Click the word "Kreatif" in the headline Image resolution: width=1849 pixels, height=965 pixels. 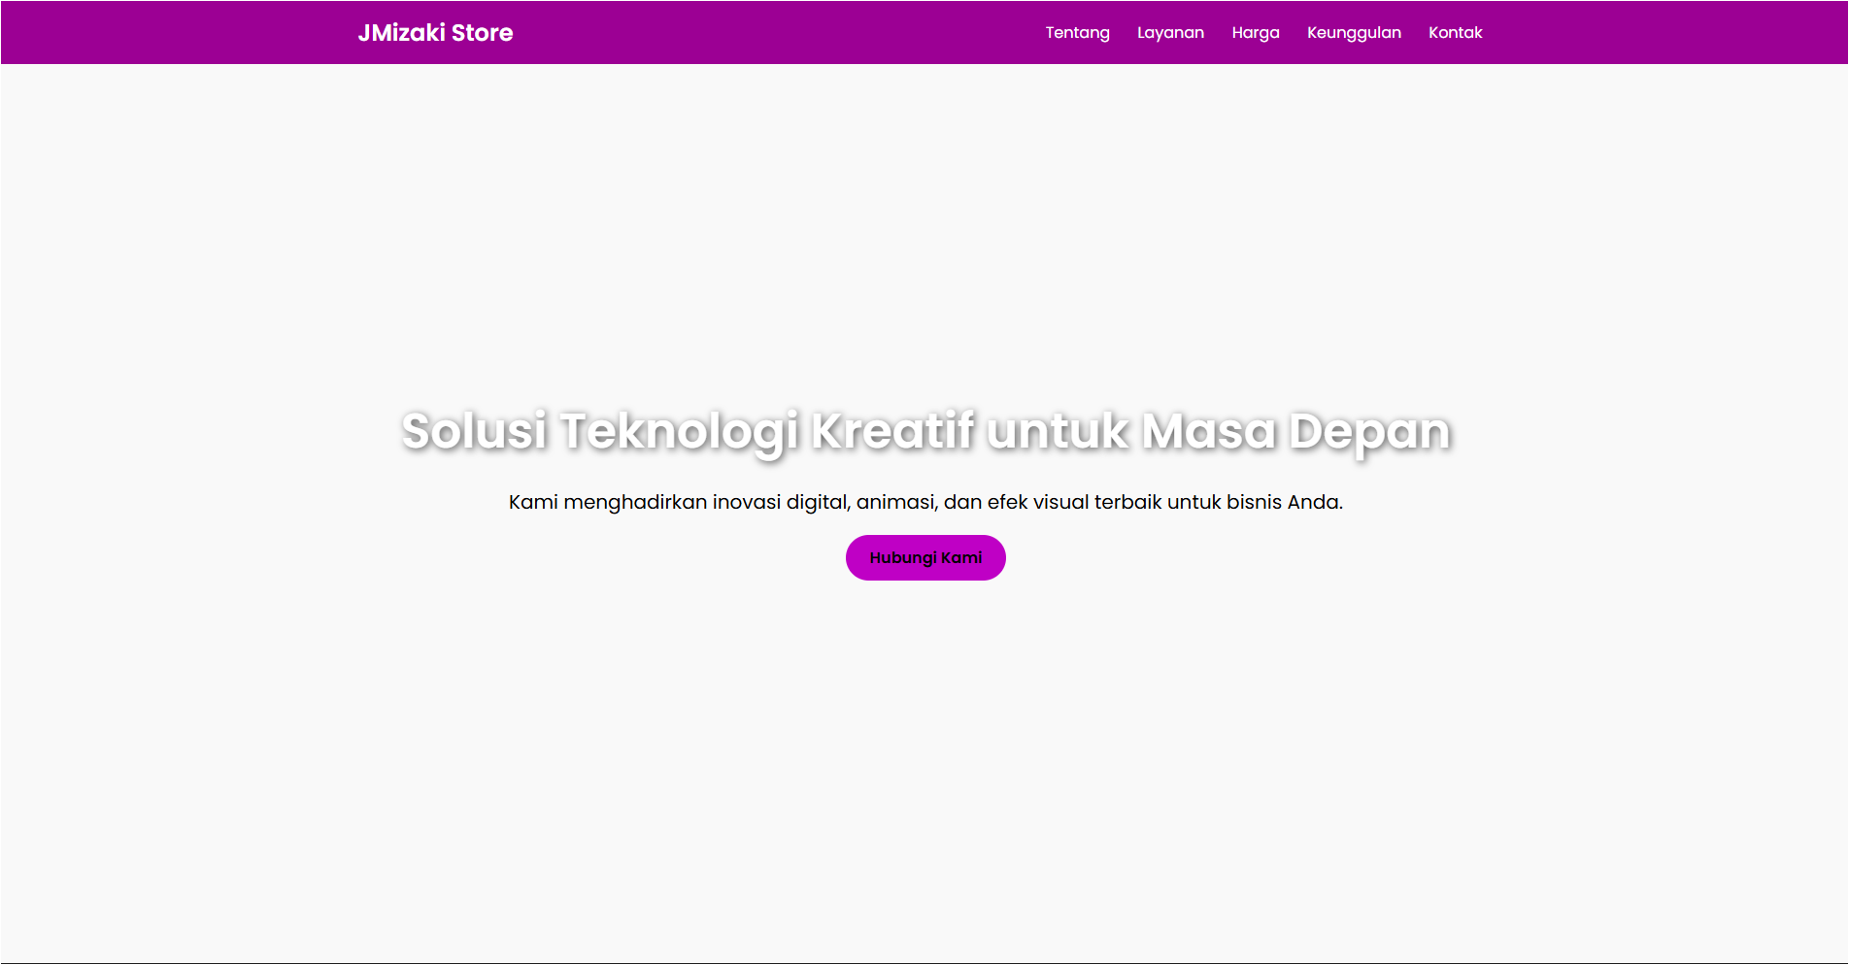pos(892,431)
